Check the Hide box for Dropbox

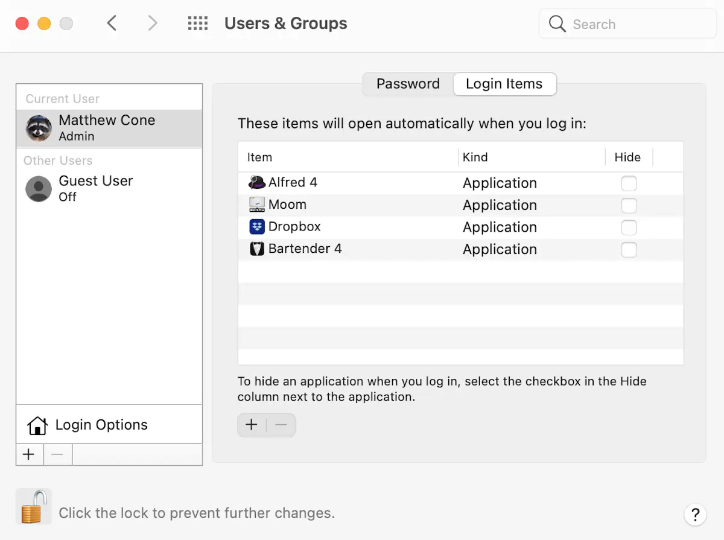coord(629,227)
